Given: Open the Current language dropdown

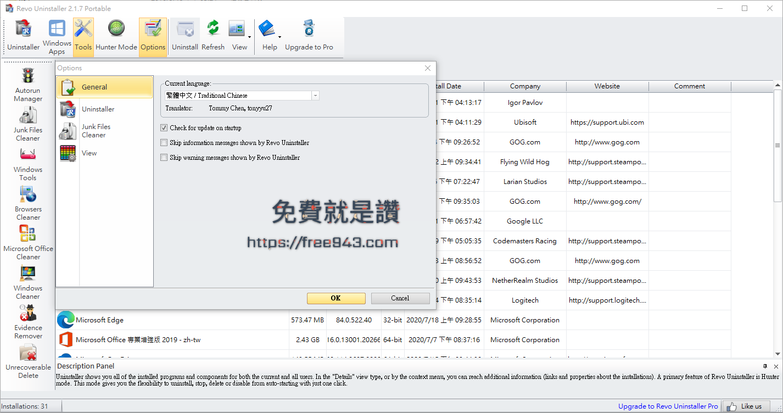Looking at the screenshot, I should click(315, 95).
